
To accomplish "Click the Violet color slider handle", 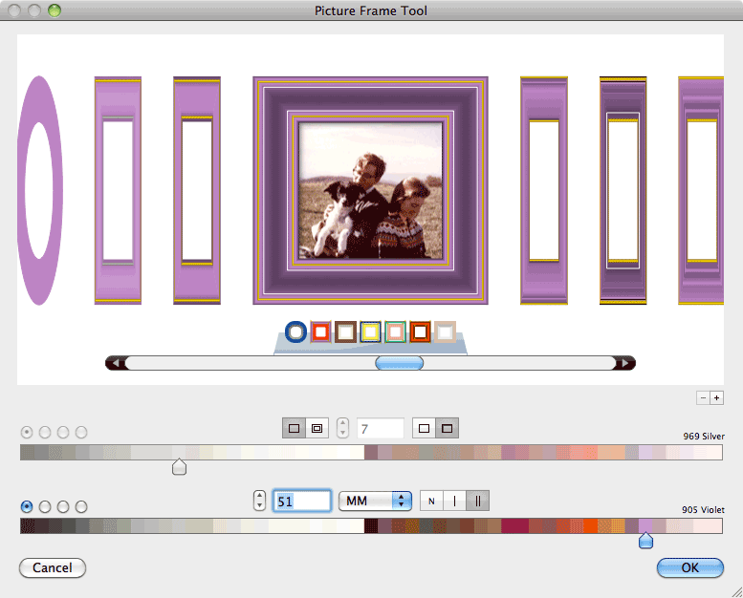I will point(645,542).
